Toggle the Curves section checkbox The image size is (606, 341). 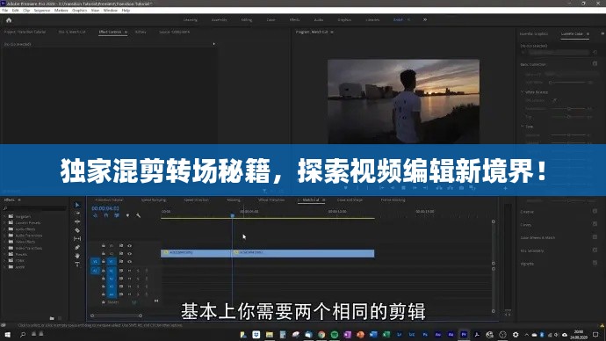click(x=595, y=224)
